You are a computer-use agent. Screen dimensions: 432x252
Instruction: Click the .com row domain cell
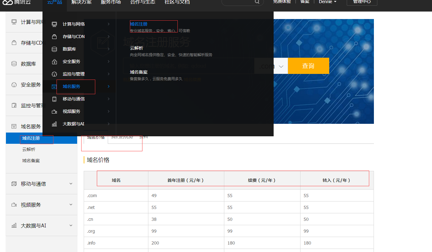click(x=116, y=196)
